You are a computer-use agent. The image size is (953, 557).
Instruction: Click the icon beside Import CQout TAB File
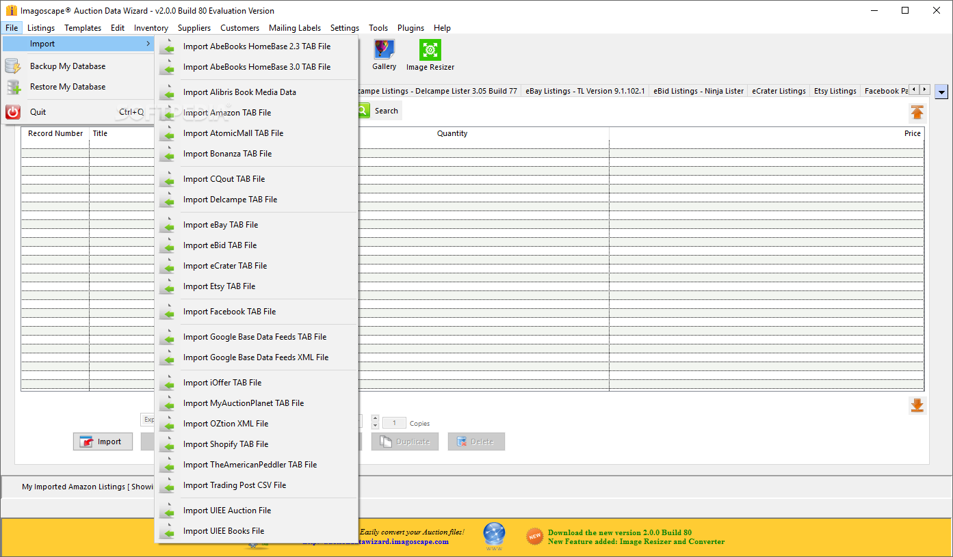click(166, 179)
